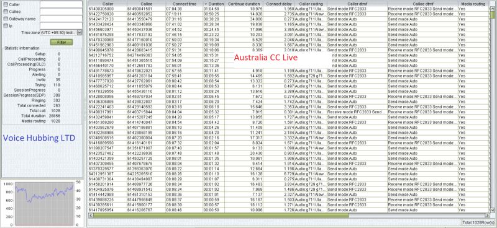Click callee cell 61447956649
Image resolution: width=497 pixels, height=228 pixels.
[146, 199]
